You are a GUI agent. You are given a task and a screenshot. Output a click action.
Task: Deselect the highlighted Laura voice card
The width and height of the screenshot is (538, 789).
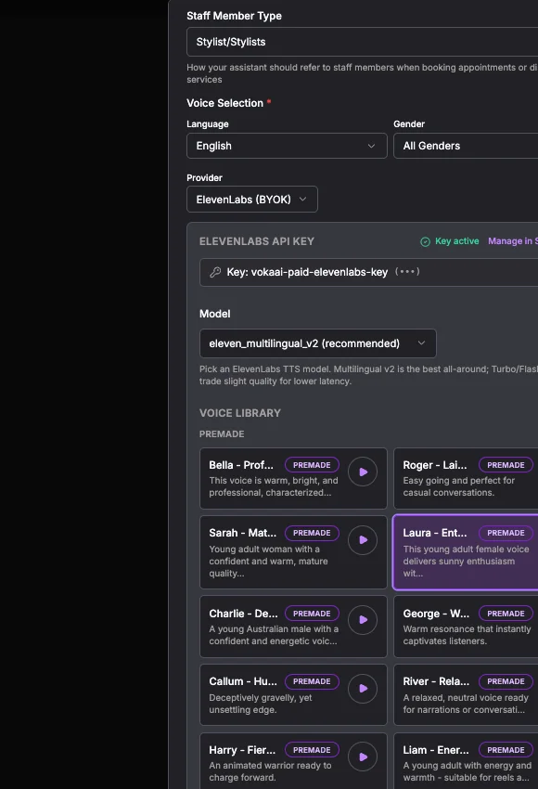coord(464,548)
